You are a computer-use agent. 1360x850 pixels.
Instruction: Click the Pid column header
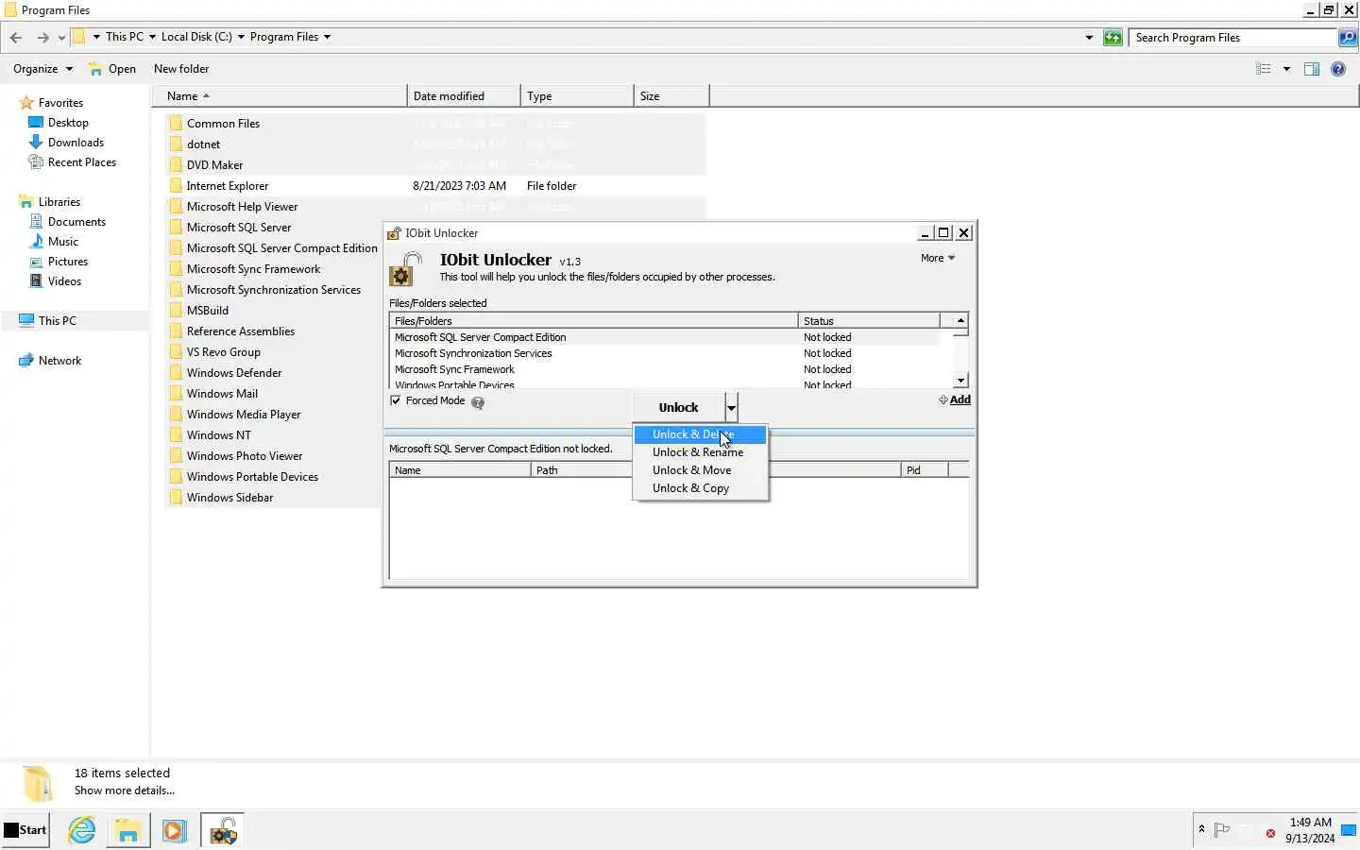coord(925,470)
